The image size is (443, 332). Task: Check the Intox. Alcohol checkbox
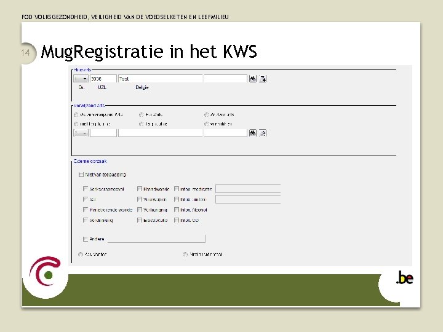[x=177, y=210]
